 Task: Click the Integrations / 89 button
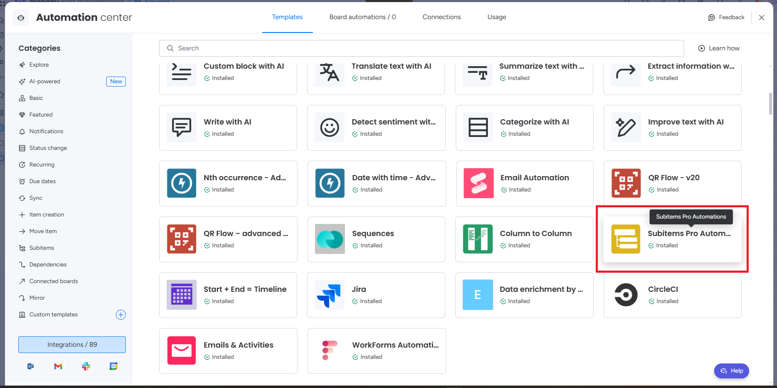click(72, 345)
